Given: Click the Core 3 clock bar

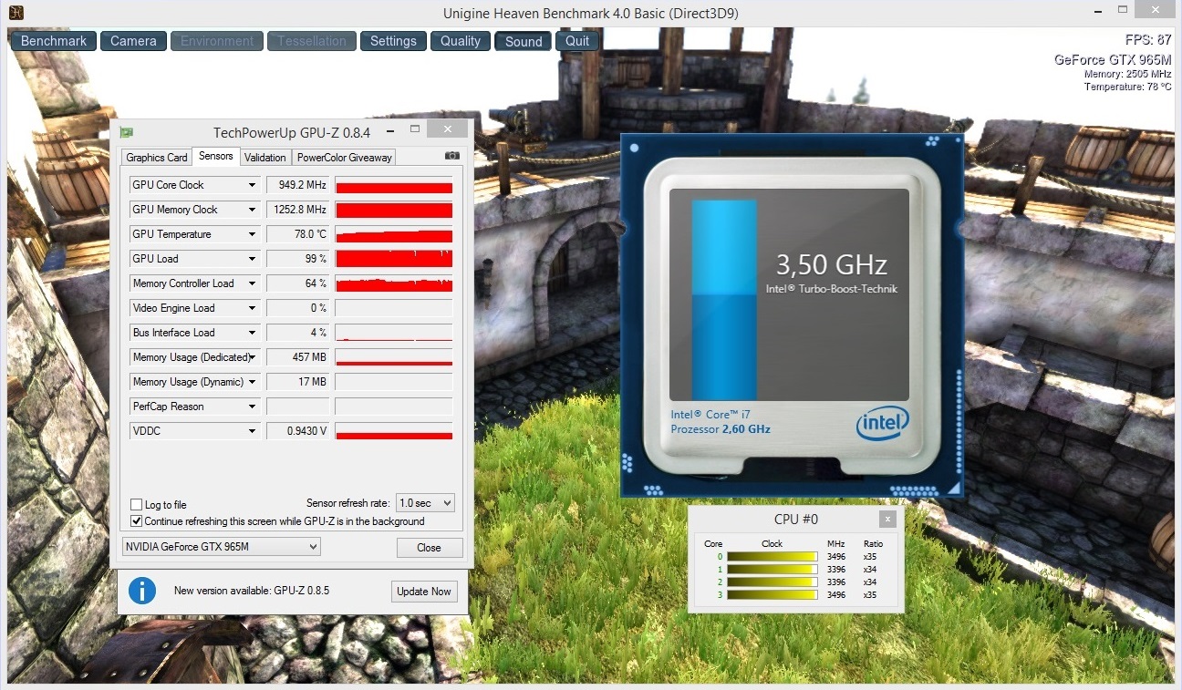Looking at the screenshot, I should [x=772, y=595].
